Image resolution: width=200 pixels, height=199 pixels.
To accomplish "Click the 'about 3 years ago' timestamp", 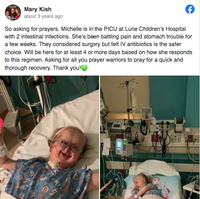I will pyautogui.click(x=43, y=16).
